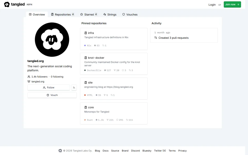Click the tangled logo icon in header
The height and width of the screenshot is (155, 248).
coord(7,4)
